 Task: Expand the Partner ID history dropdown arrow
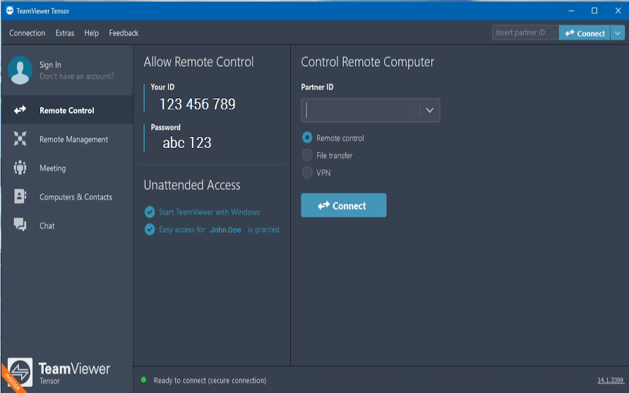430,110
